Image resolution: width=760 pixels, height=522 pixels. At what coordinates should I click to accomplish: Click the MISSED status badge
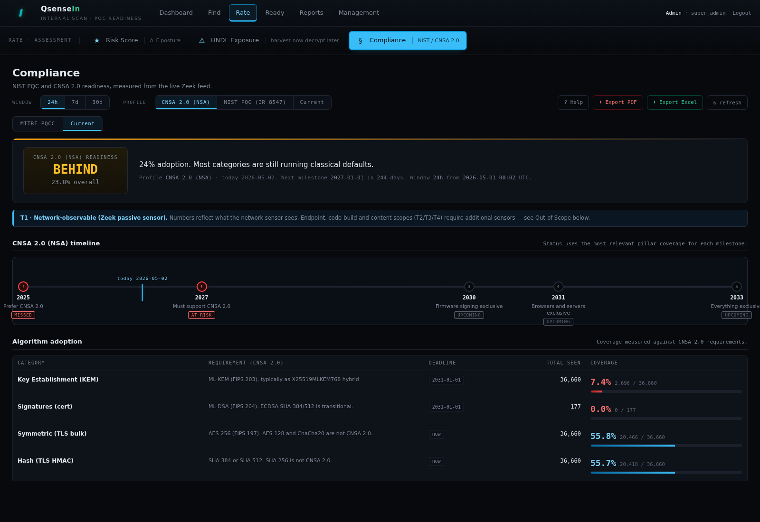click(x=23, y=315)
